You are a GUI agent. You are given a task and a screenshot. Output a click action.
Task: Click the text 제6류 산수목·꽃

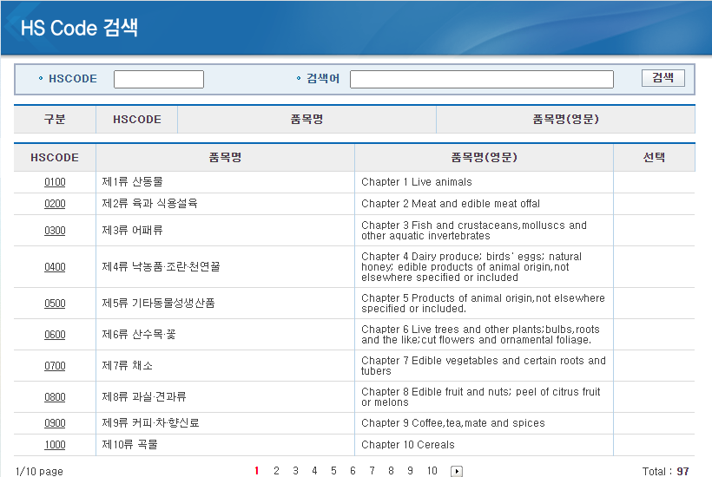point(139,334)
